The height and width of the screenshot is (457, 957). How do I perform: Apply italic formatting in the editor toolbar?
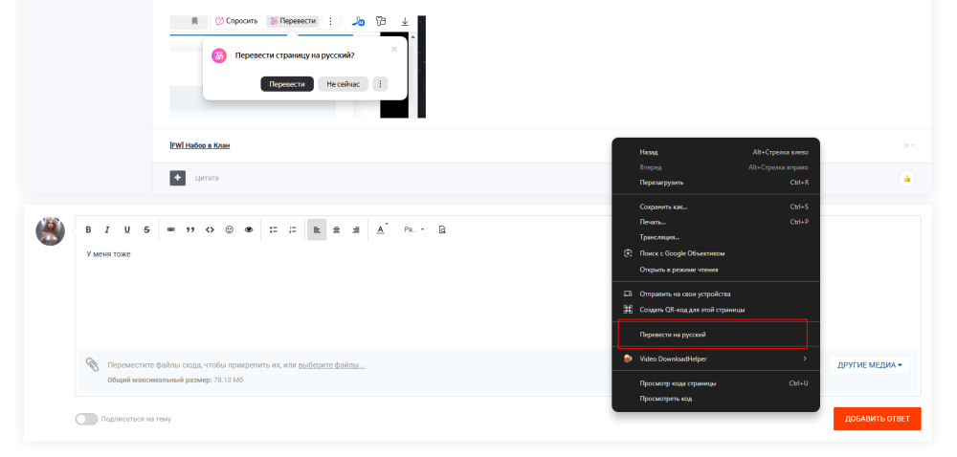pyautogui.click(x=107, y=229)
